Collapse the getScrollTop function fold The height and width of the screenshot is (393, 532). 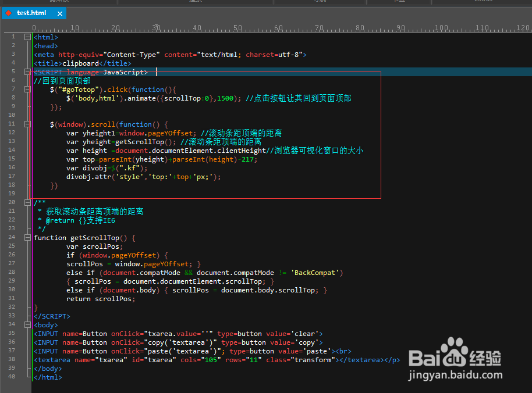click(27, 238)
